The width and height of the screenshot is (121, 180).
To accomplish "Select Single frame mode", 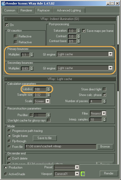I will [9, 136].
